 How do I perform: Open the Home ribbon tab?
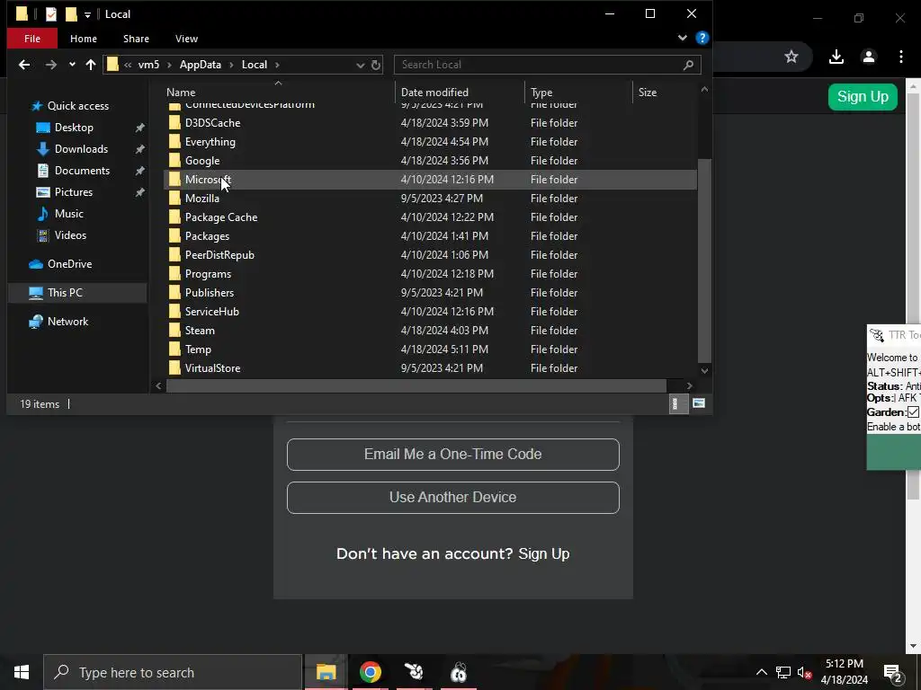pyautogui.click(x=84, y=39)
